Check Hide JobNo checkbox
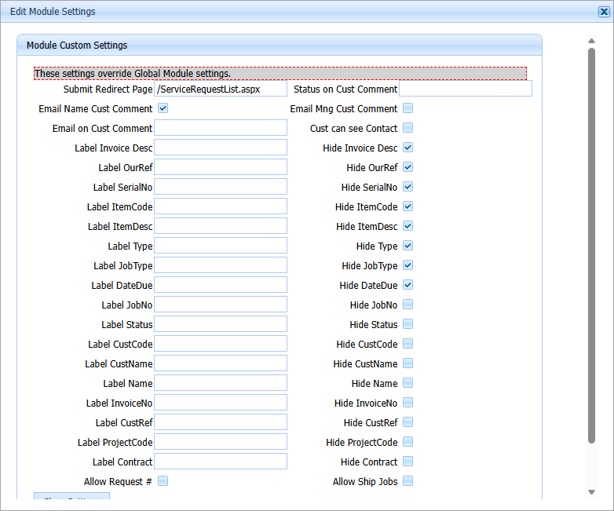This screenshot has height=511, width=614. tap(408, 305)
